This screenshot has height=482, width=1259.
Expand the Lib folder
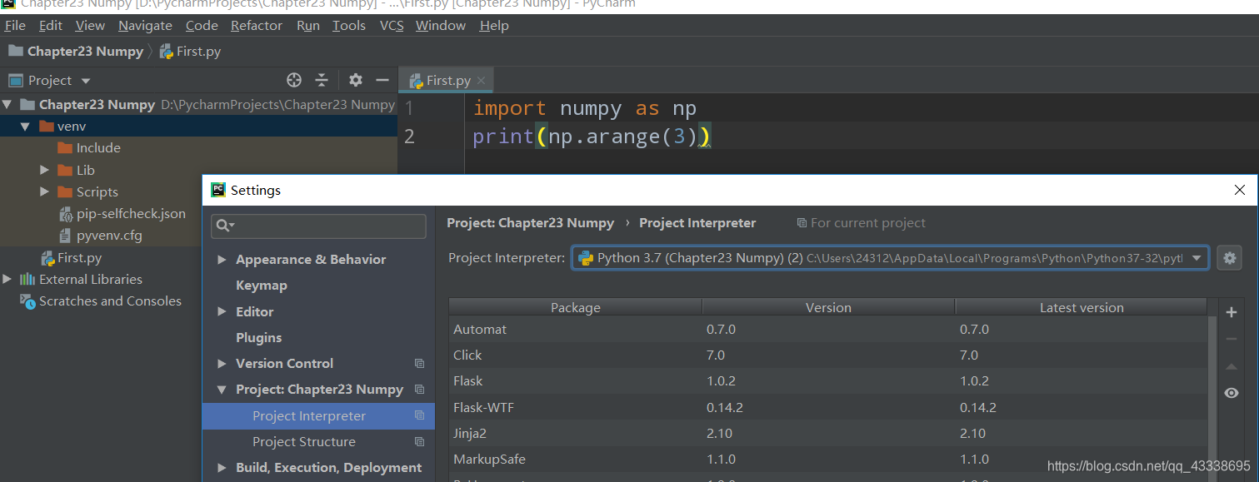click(x=45, y=170)
